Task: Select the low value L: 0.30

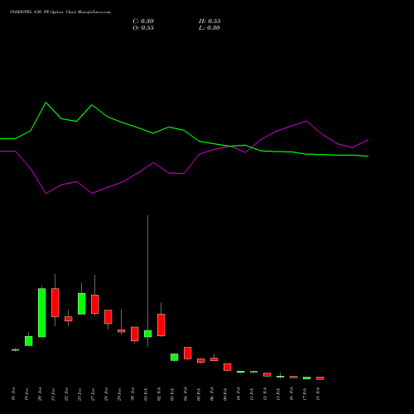Action: point(209,28)
